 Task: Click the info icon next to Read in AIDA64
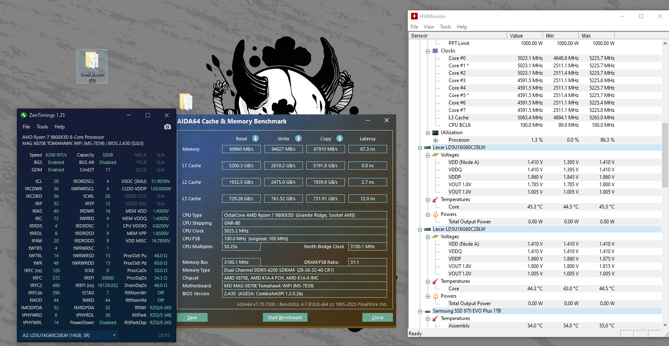pyautogui.click(x=255, y=138)
